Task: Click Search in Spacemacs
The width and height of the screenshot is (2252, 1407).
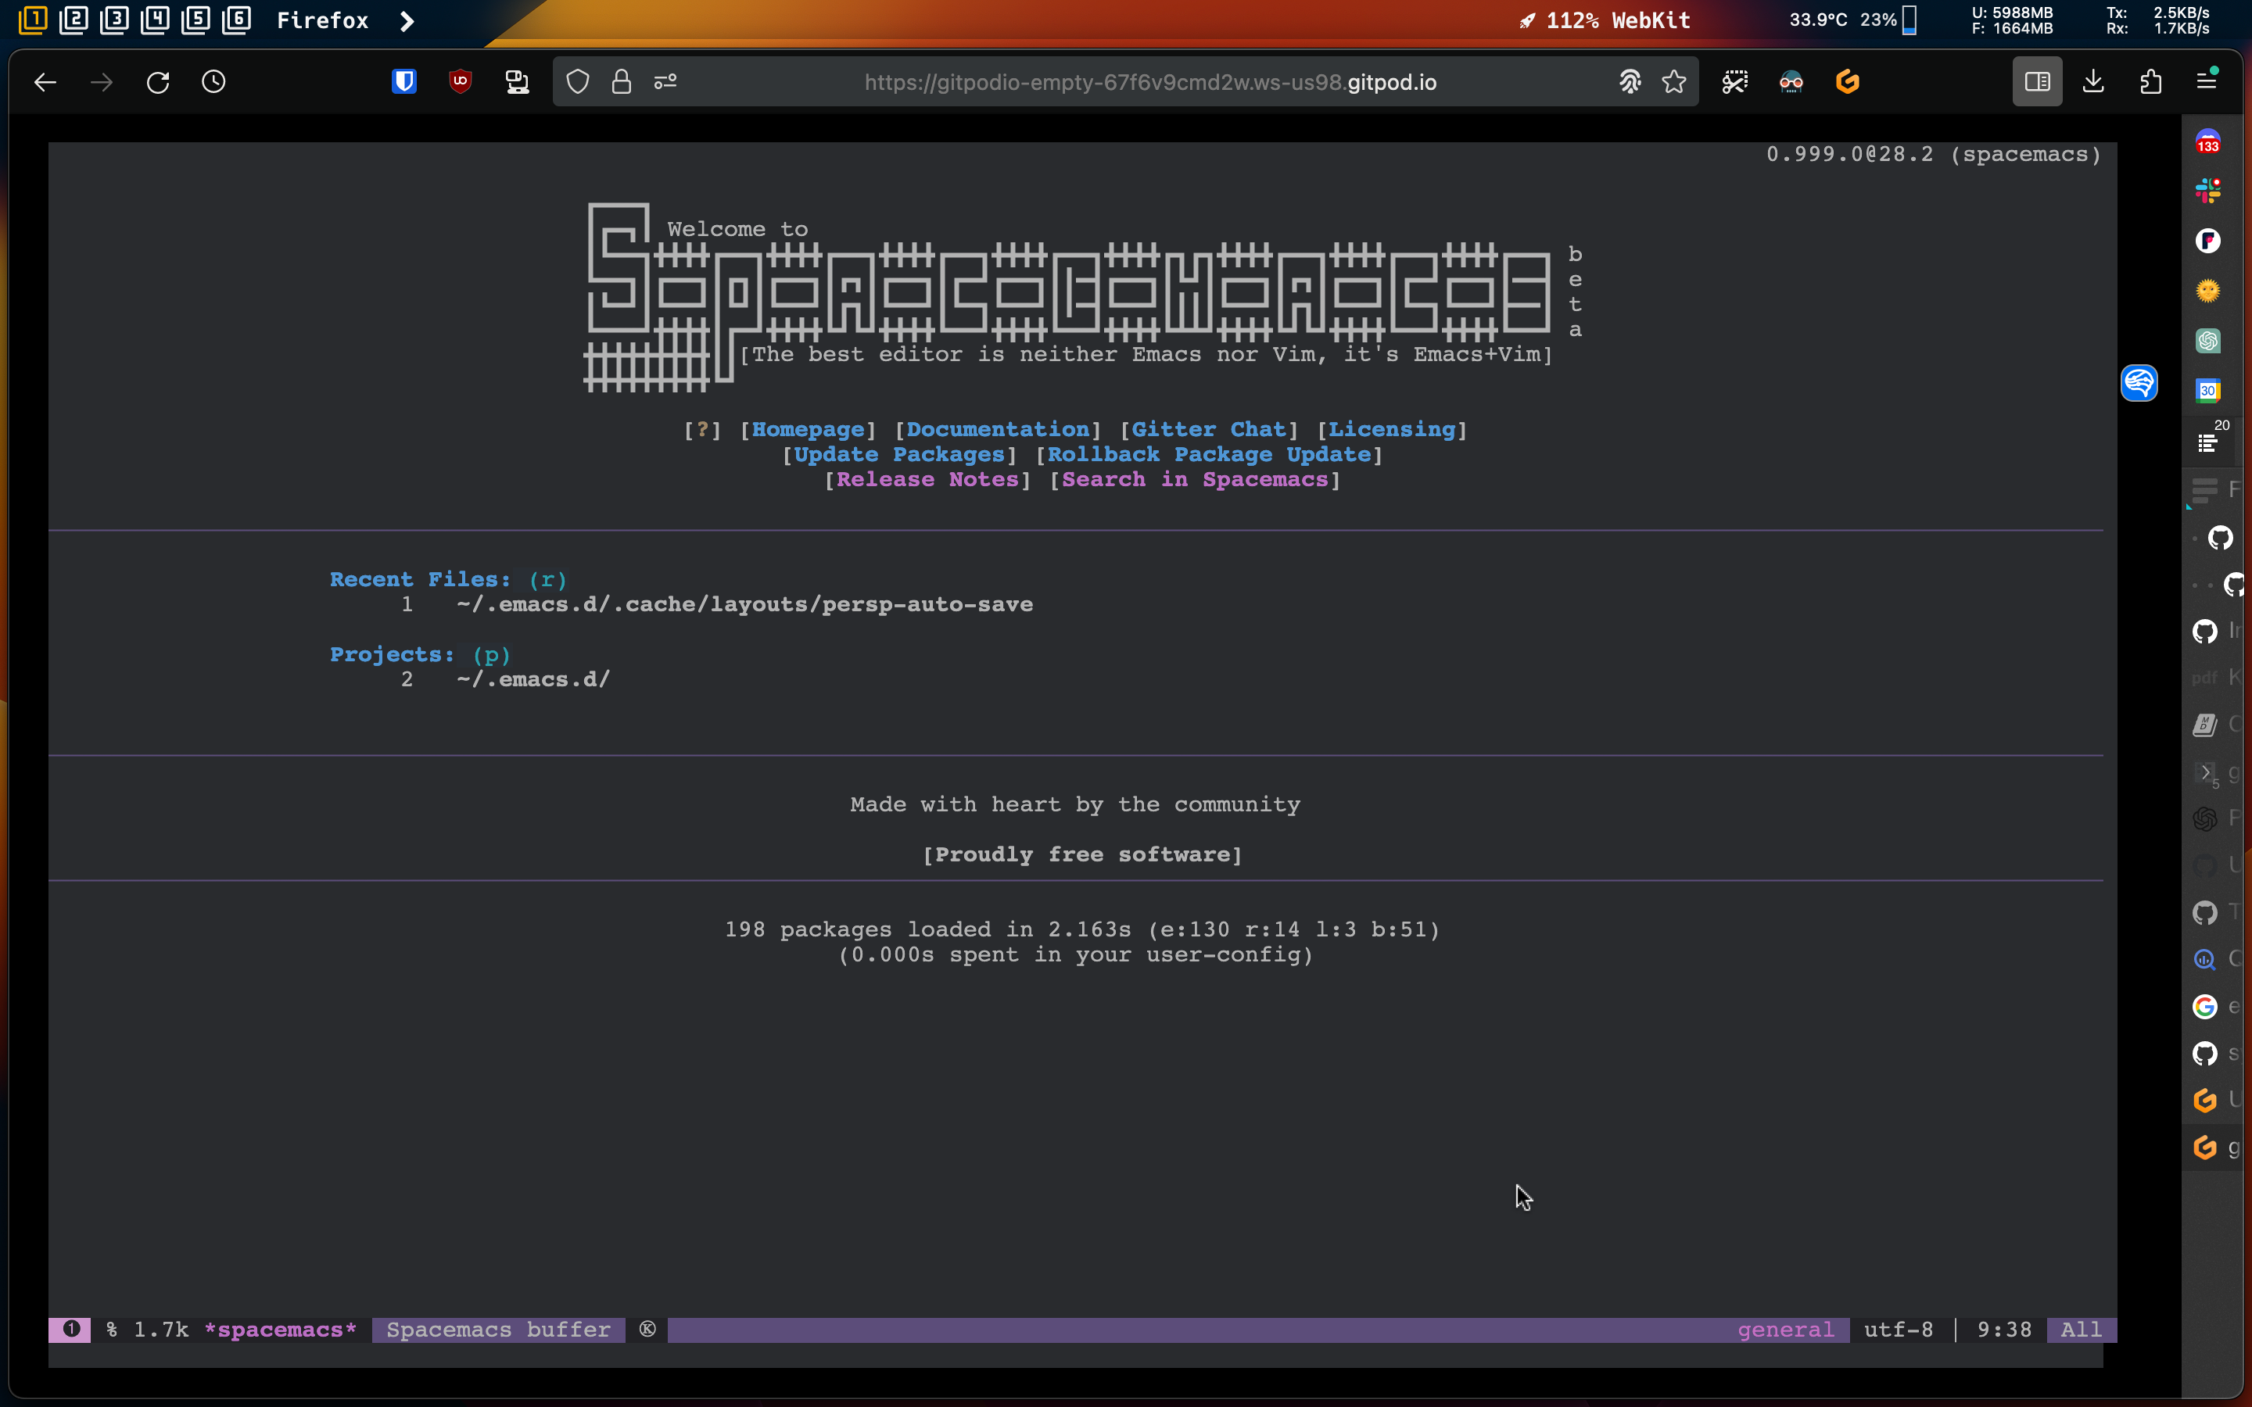Action: pos(1195,479)
